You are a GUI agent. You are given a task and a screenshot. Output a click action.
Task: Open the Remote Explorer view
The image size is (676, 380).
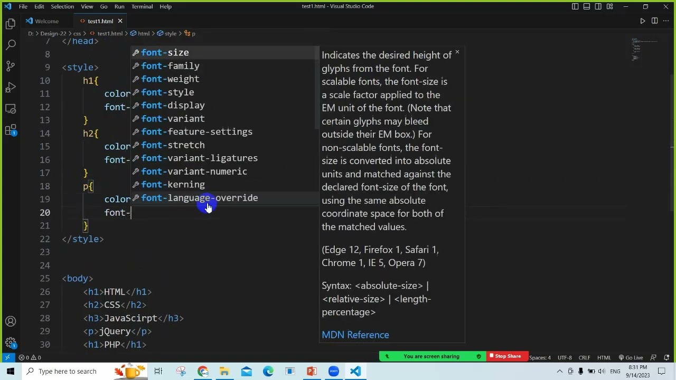coord(11,109)
